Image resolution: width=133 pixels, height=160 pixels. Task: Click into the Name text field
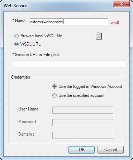click(x=69, y=22)
